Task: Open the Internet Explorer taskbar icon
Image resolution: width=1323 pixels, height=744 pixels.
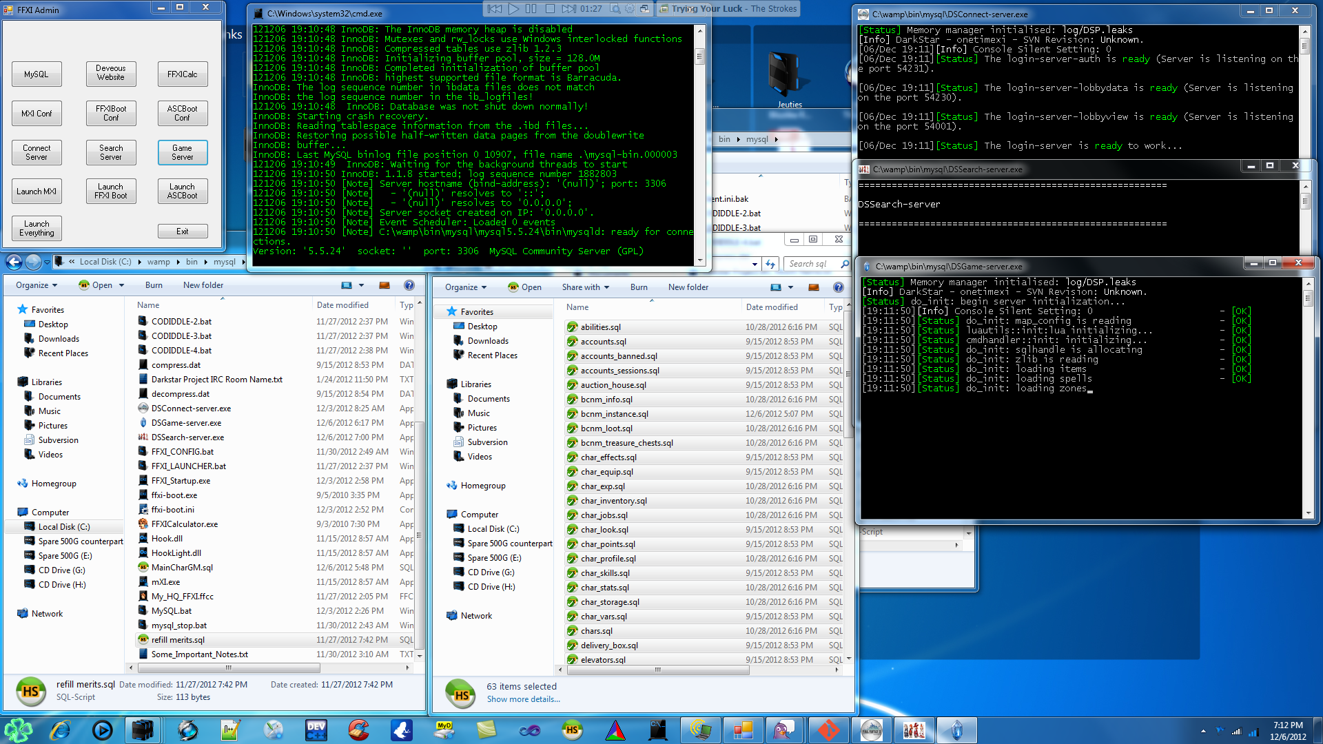Action: pyautogui.click(x=60, y=730)
